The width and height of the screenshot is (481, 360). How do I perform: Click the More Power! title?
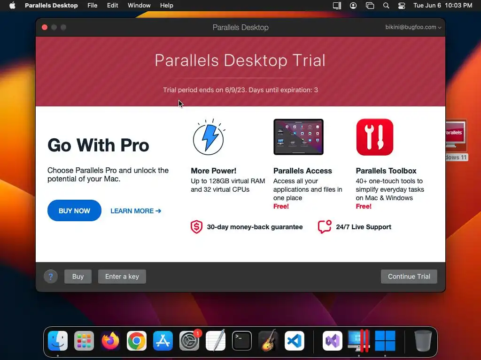click(x=214, y=171)
